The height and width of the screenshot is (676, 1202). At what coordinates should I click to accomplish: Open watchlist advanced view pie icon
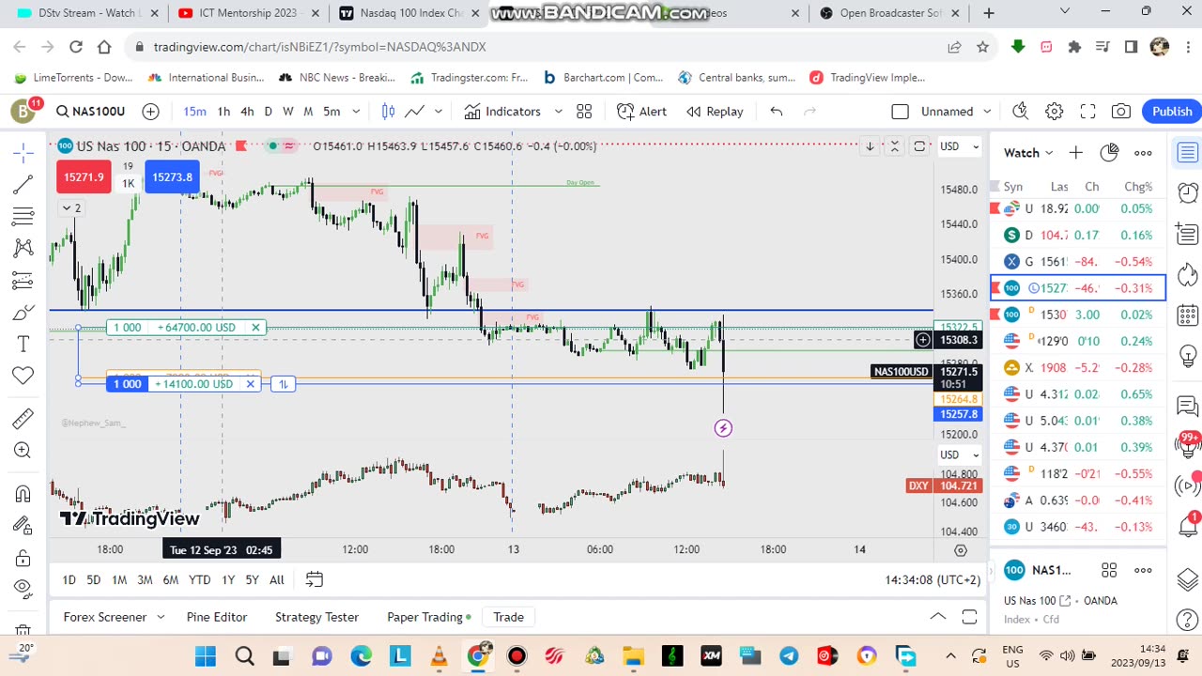click(x=1109, y=152)
